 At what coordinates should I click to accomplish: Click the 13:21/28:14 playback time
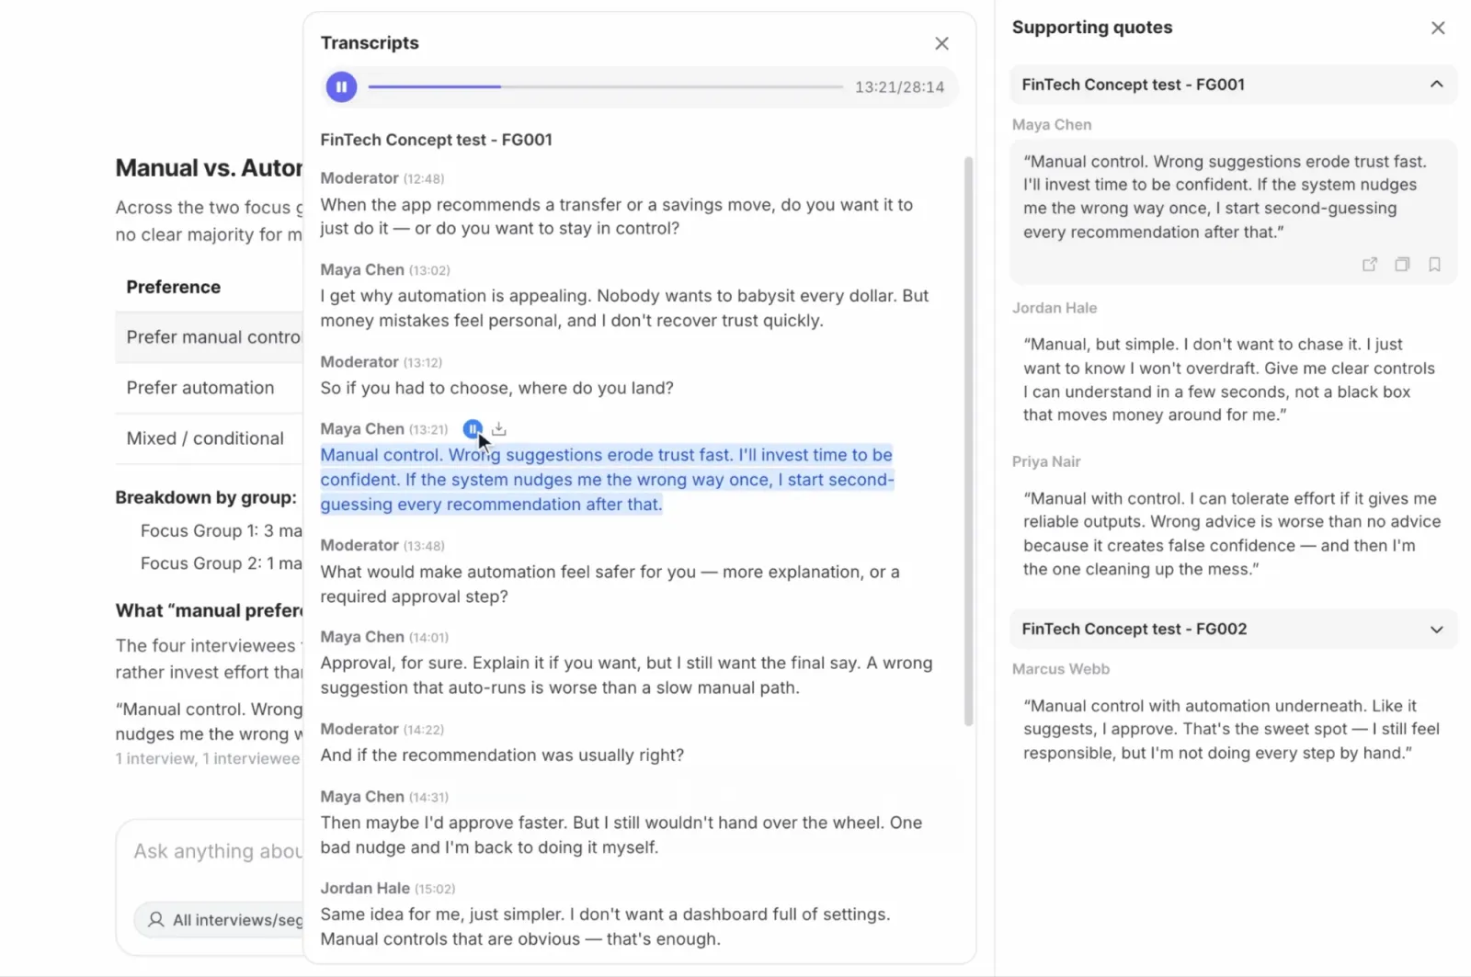point(899,87)
